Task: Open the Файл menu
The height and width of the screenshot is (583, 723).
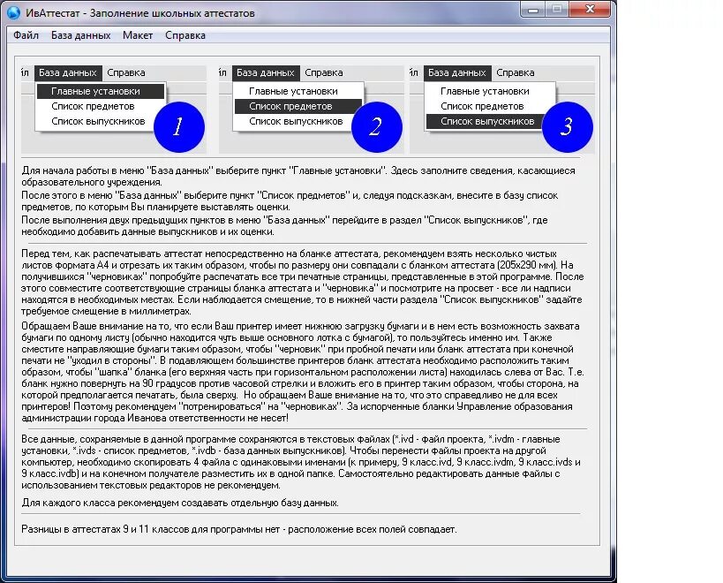Action: (x=26, y=35)
